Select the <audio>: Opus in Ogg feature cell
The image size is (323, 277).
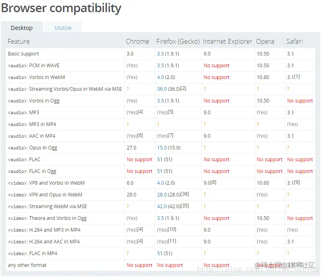point(65,147)
